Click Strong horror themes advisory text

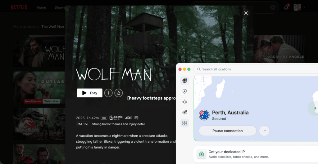click(118, 124)
